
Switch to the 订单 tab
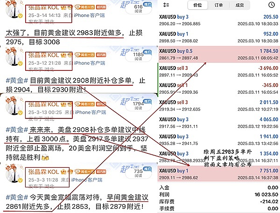(217, 5)
